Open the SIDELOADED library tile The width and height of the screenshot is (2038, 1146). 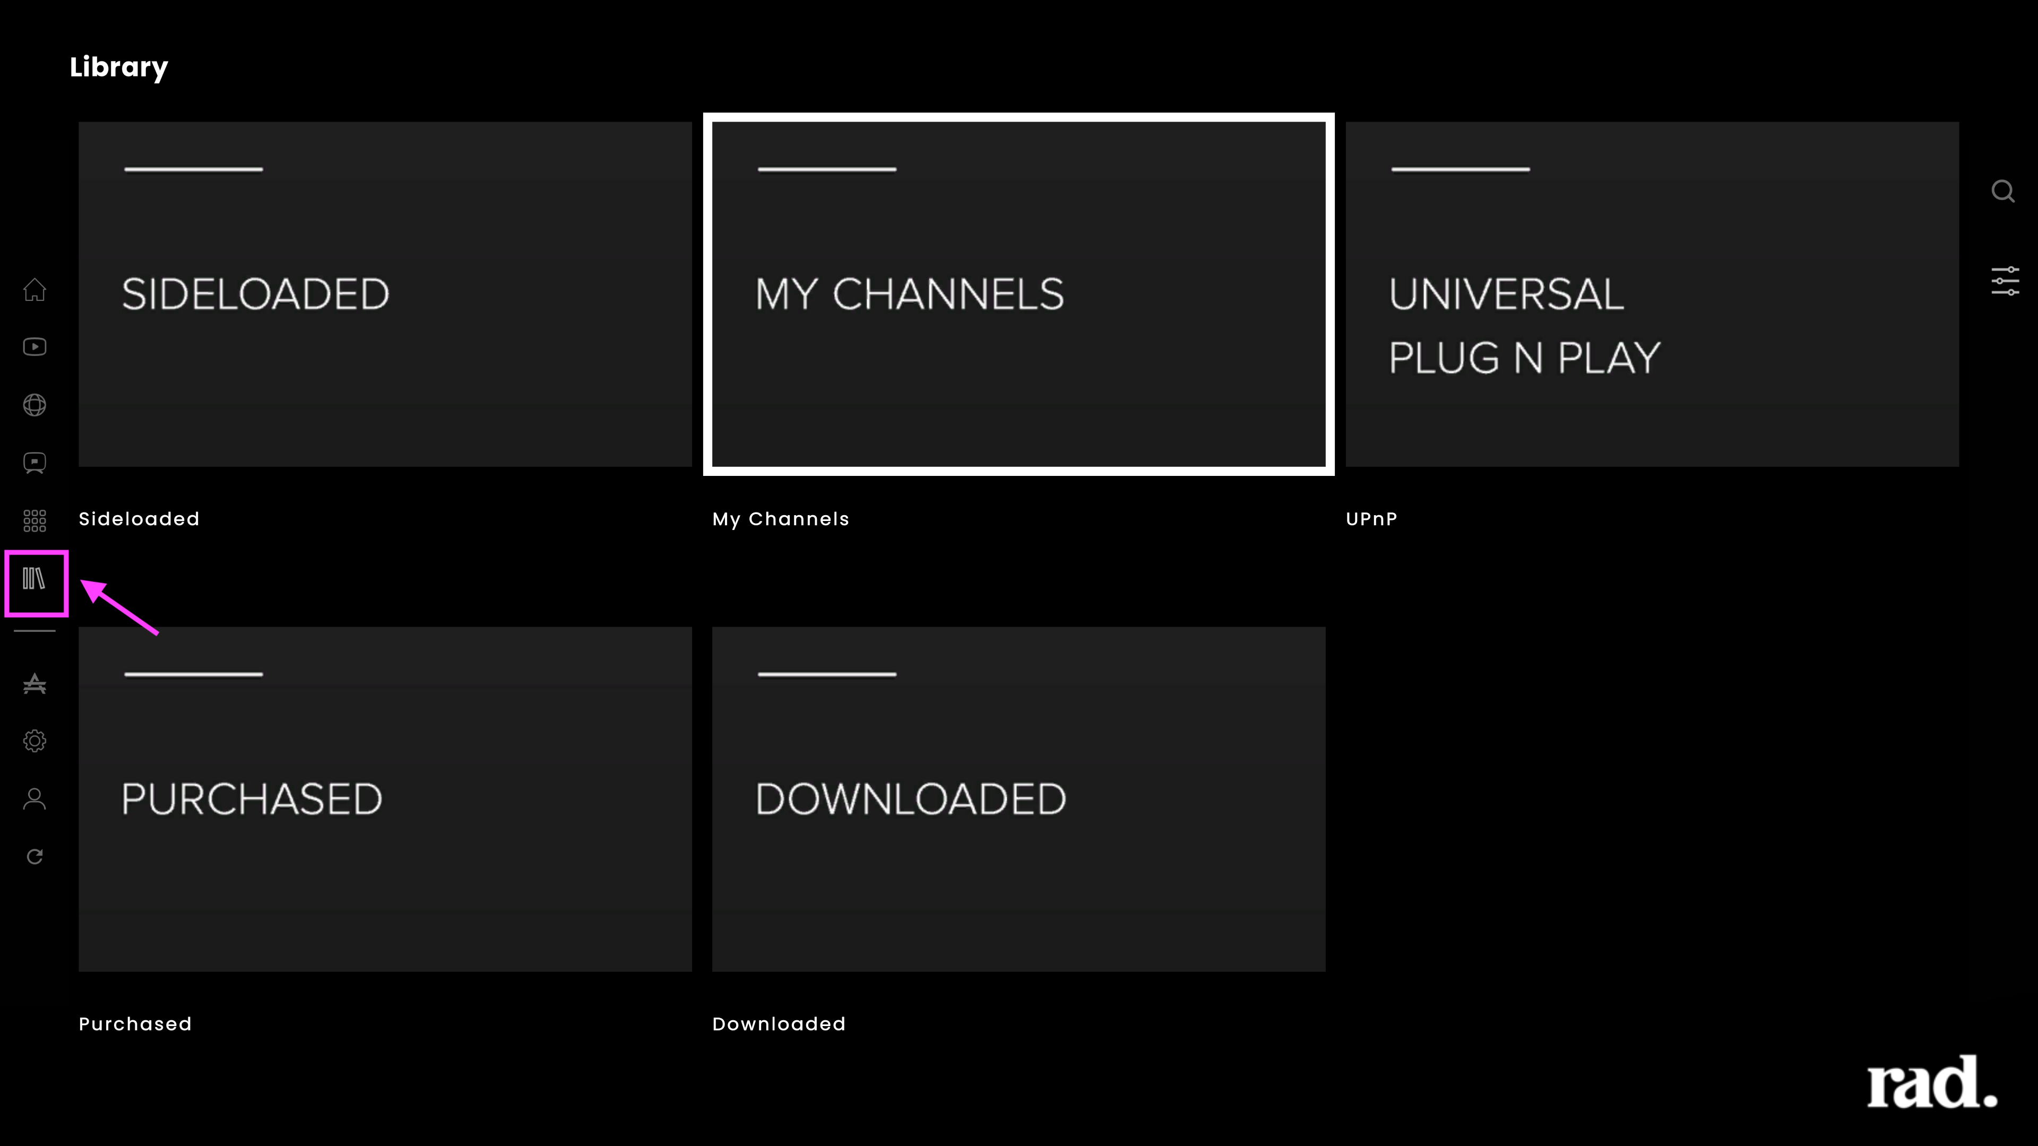(385, 294)
